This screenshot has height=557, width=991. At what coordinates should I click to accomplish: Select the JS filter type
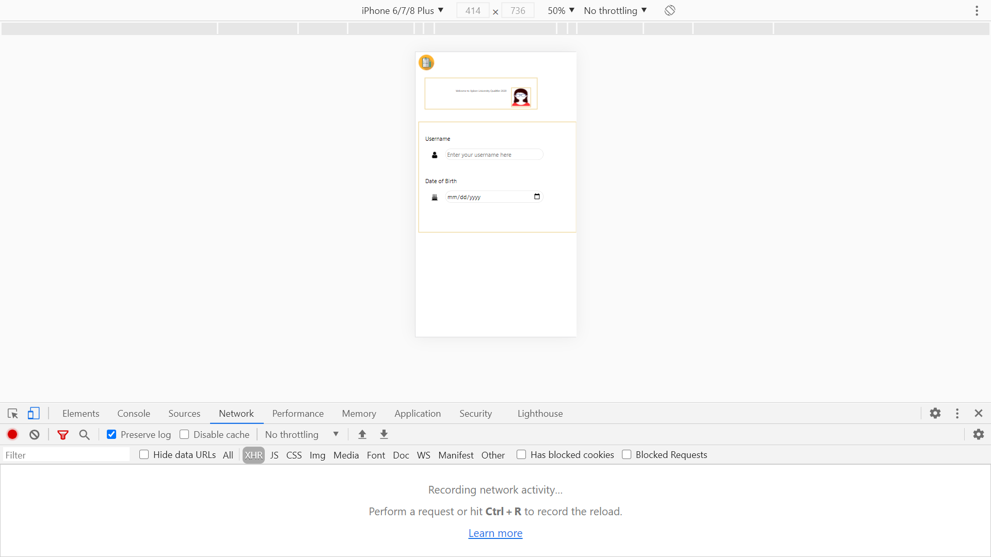tap(275, 455)
